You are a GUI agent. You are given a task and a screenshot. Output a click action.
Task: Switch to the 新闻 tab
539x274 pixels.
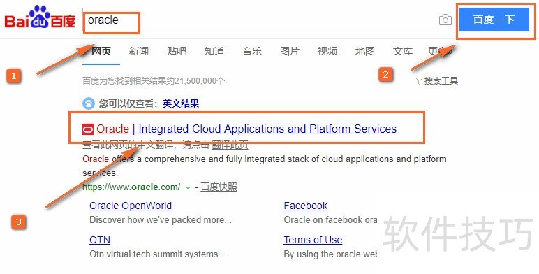(138, 51)
